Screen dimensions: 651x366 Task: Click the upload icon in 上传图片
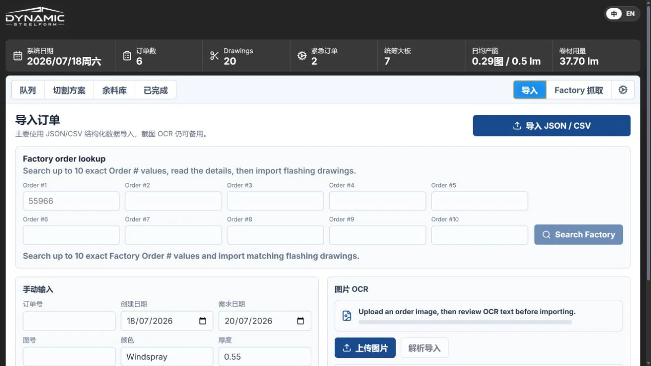(347, 348)
